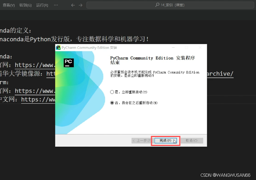The width and height of the screenshot is (256, 180).
Task: Open the 中文网 https link
Action: [x=38, y=99]
